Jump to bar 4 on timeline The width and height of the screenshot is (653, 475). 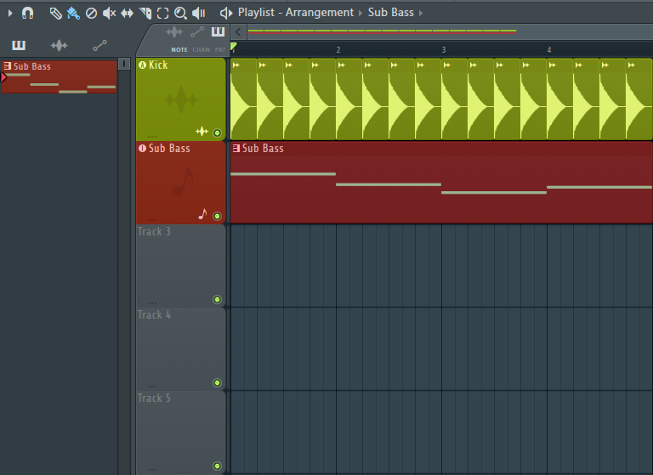[549, 49]
